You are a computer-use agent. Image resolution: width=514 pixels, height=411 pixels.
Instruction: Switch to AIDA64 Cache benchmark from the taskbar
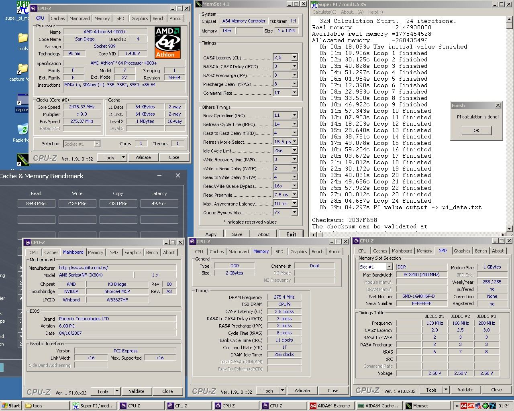coord(378,406)
